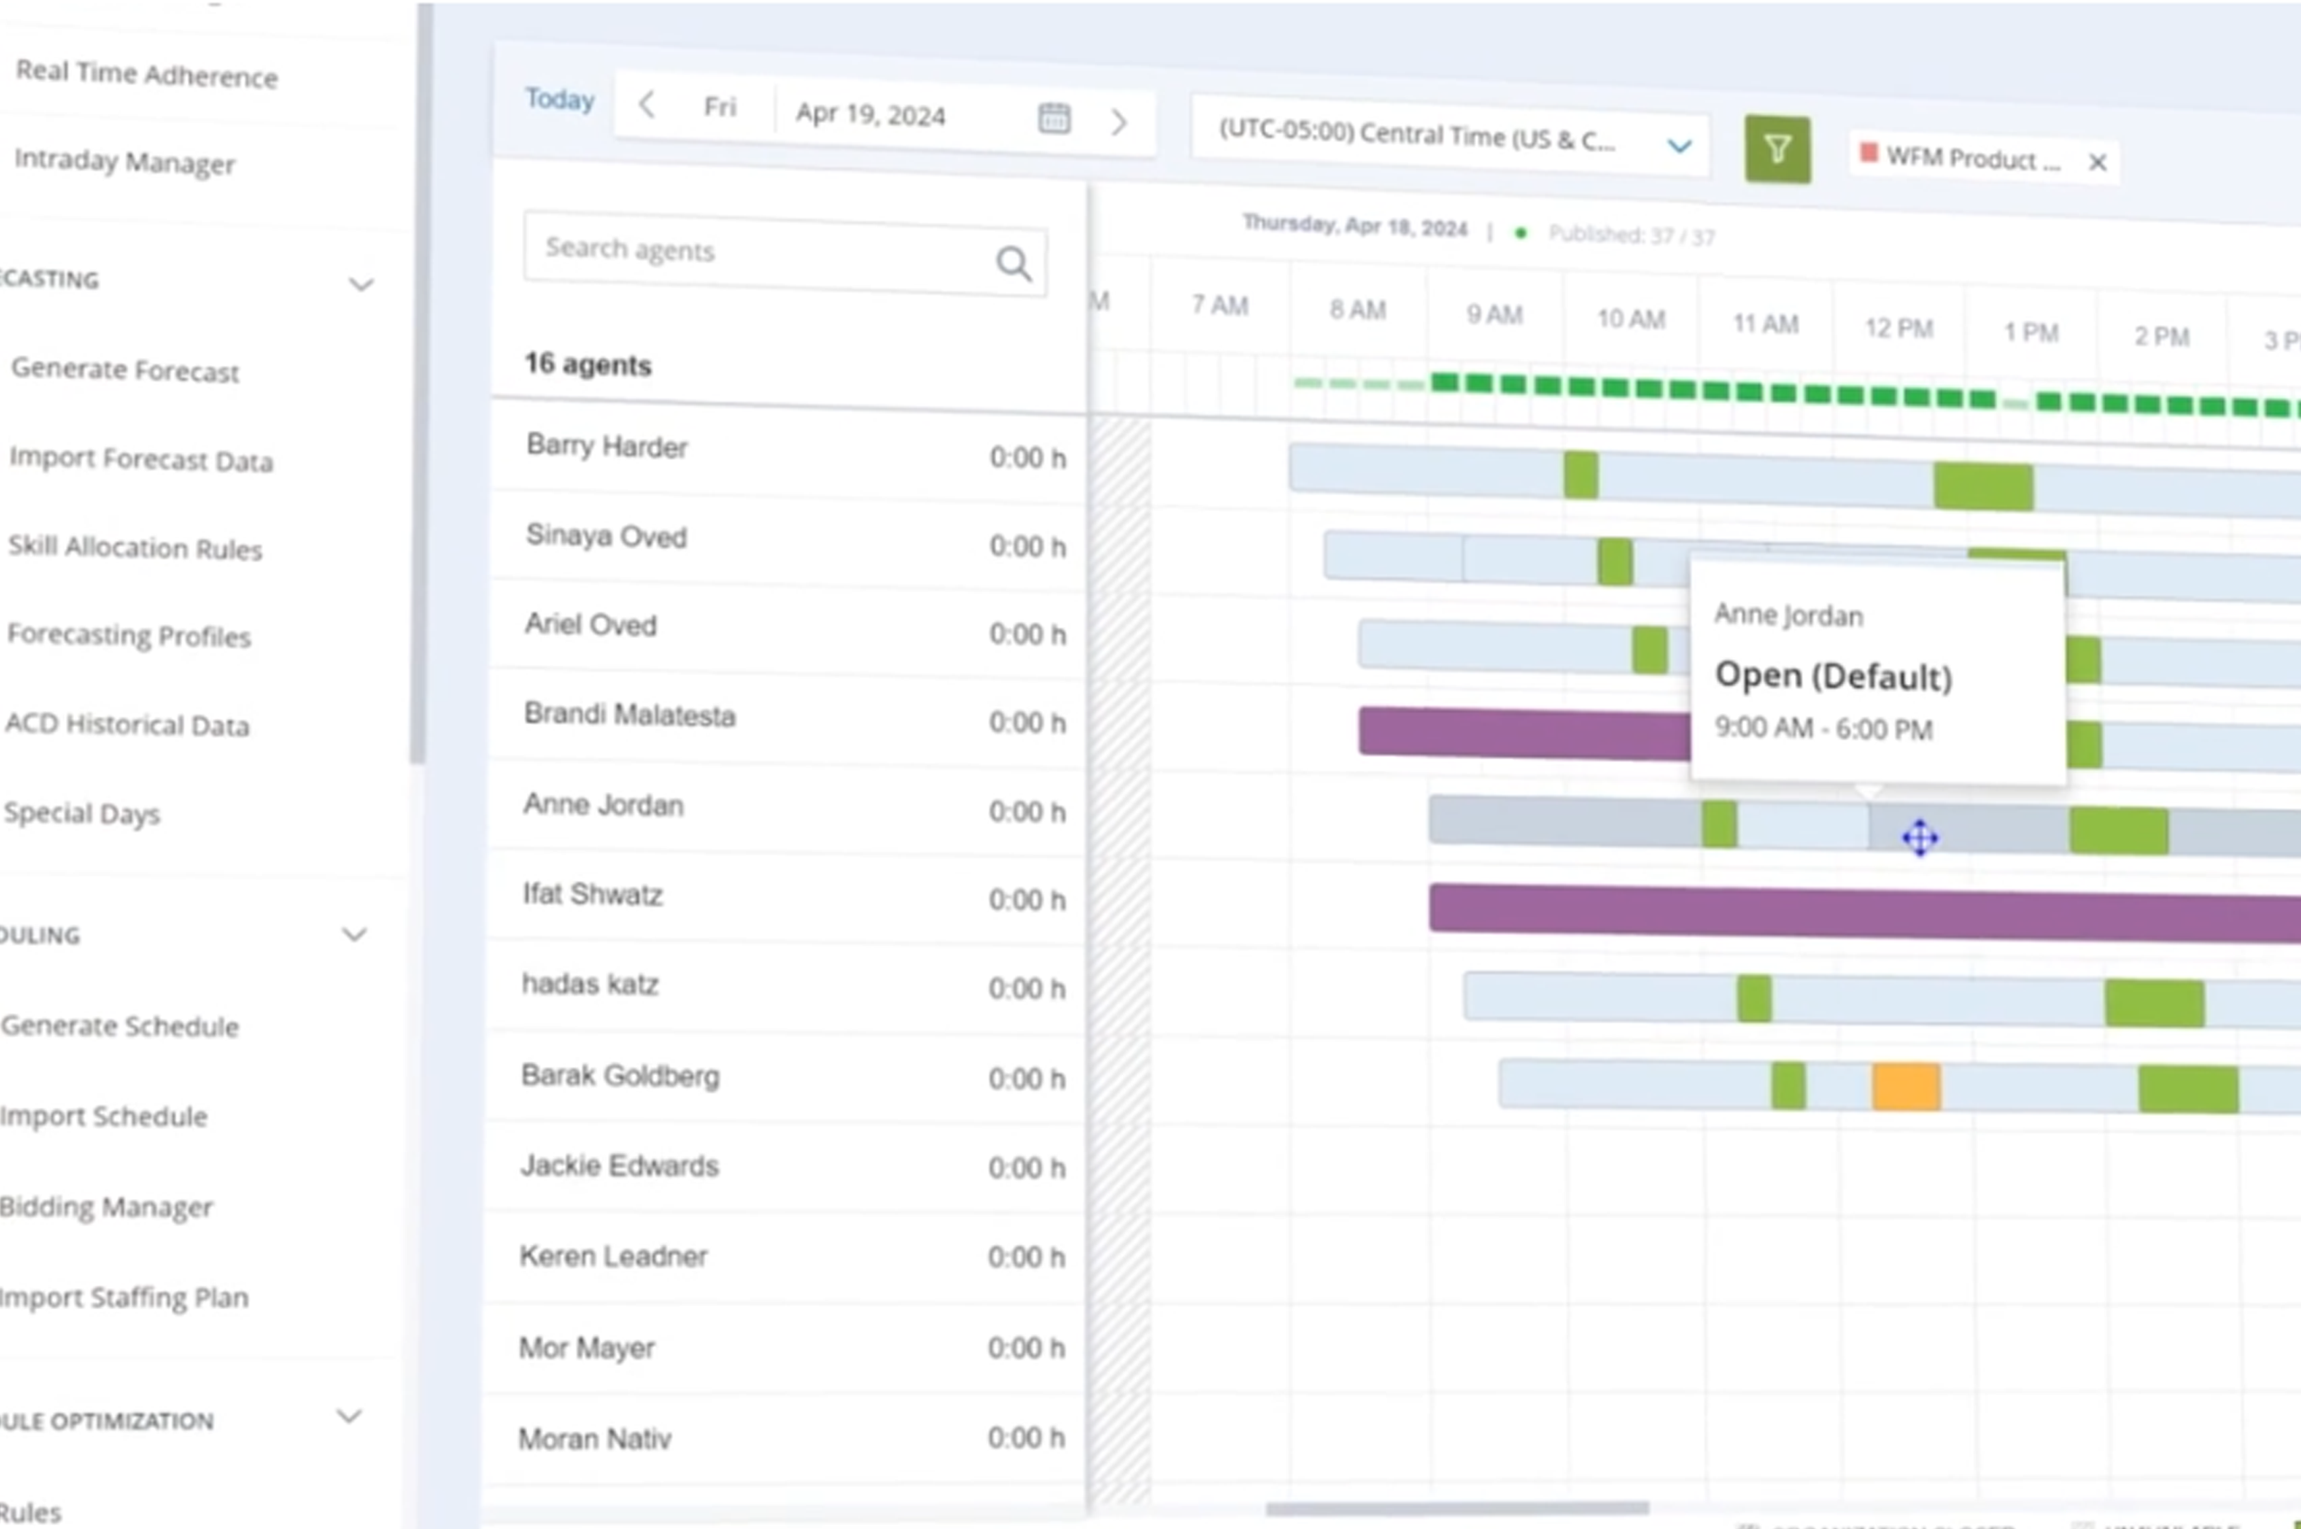Click the orange activity block on Barak Goldberg
Viewport: 2301px width, 1529px height.
[1905, 1086]
